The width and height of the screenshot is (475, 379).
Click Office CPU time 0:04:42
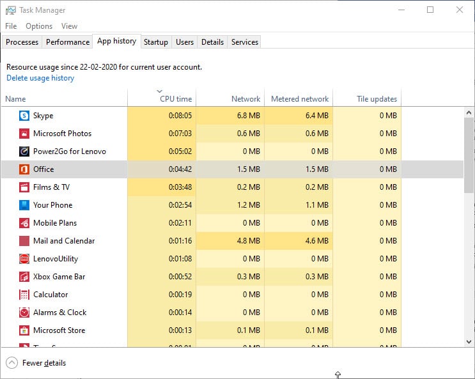point(180,169)
